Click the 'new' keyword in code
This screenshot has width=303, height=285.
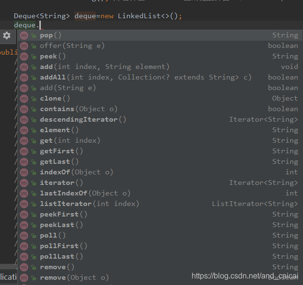coord(107,16)
